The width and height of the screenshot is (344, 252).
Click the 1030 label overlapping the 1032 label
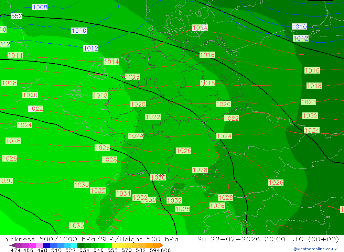click(149, 200)
